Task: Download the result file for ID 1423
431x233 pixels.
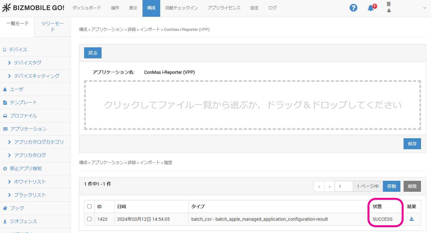Action: tap(411, 219)
